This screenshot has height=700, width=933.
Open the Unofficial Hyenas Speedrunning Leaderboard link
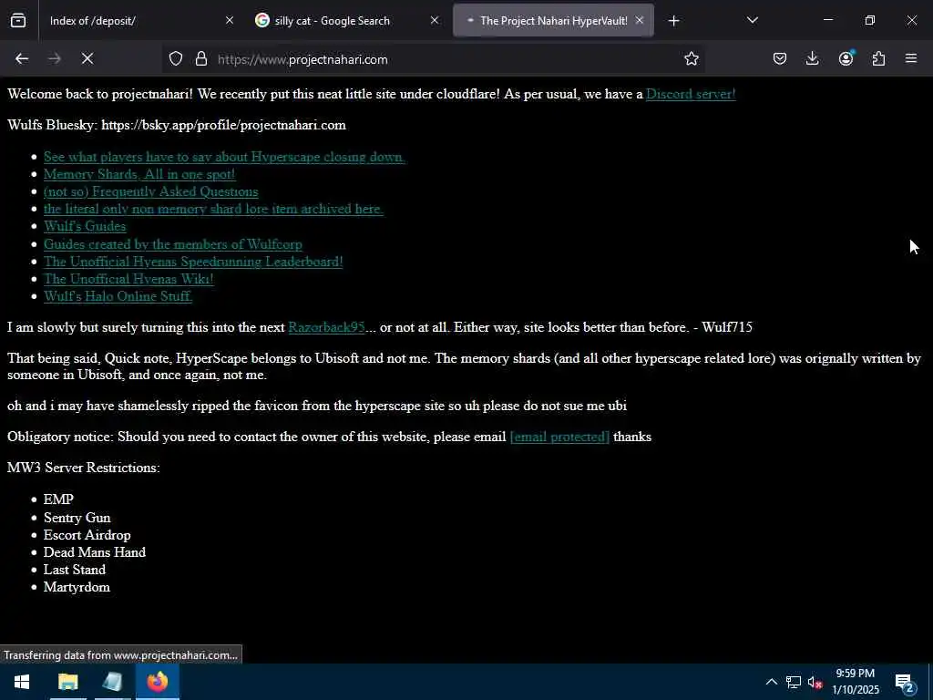click(x=193, y=262)
